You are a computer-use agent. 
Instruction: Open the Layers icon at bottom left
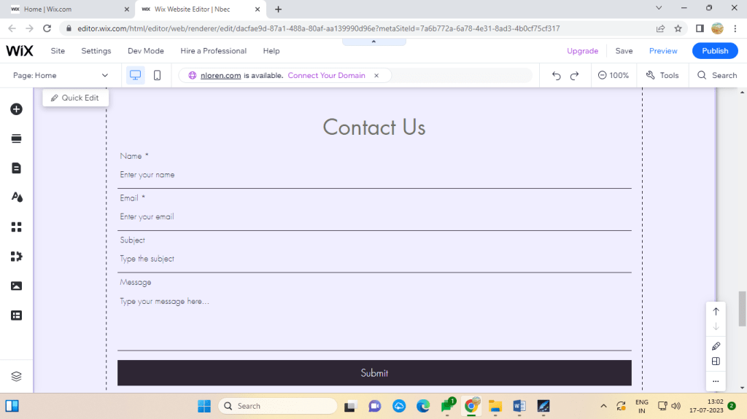click(x=16, y=376)
